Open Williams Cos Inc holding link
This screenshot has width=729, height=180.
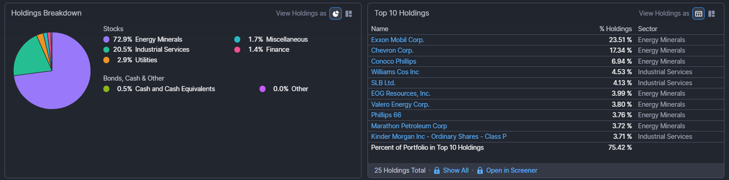point(395,72)
